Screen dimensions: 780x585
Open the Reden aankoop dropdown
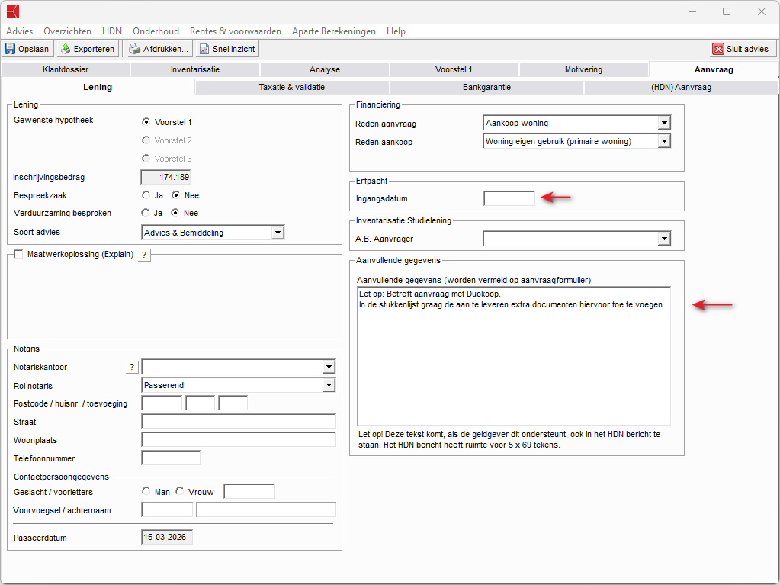pos(664,141)
